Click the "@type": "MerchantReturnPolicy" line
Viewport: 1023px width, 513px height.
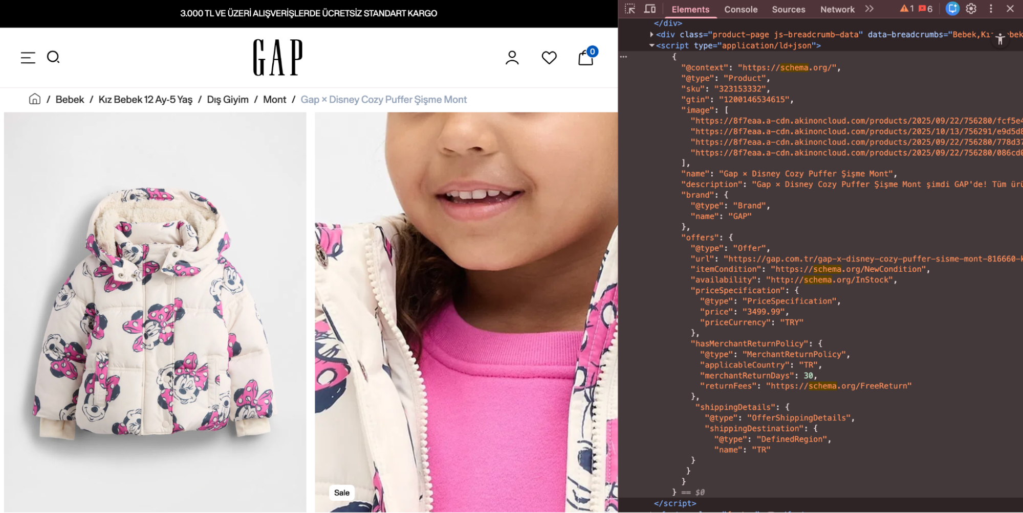pyautogui.click(x=775, y=354)
